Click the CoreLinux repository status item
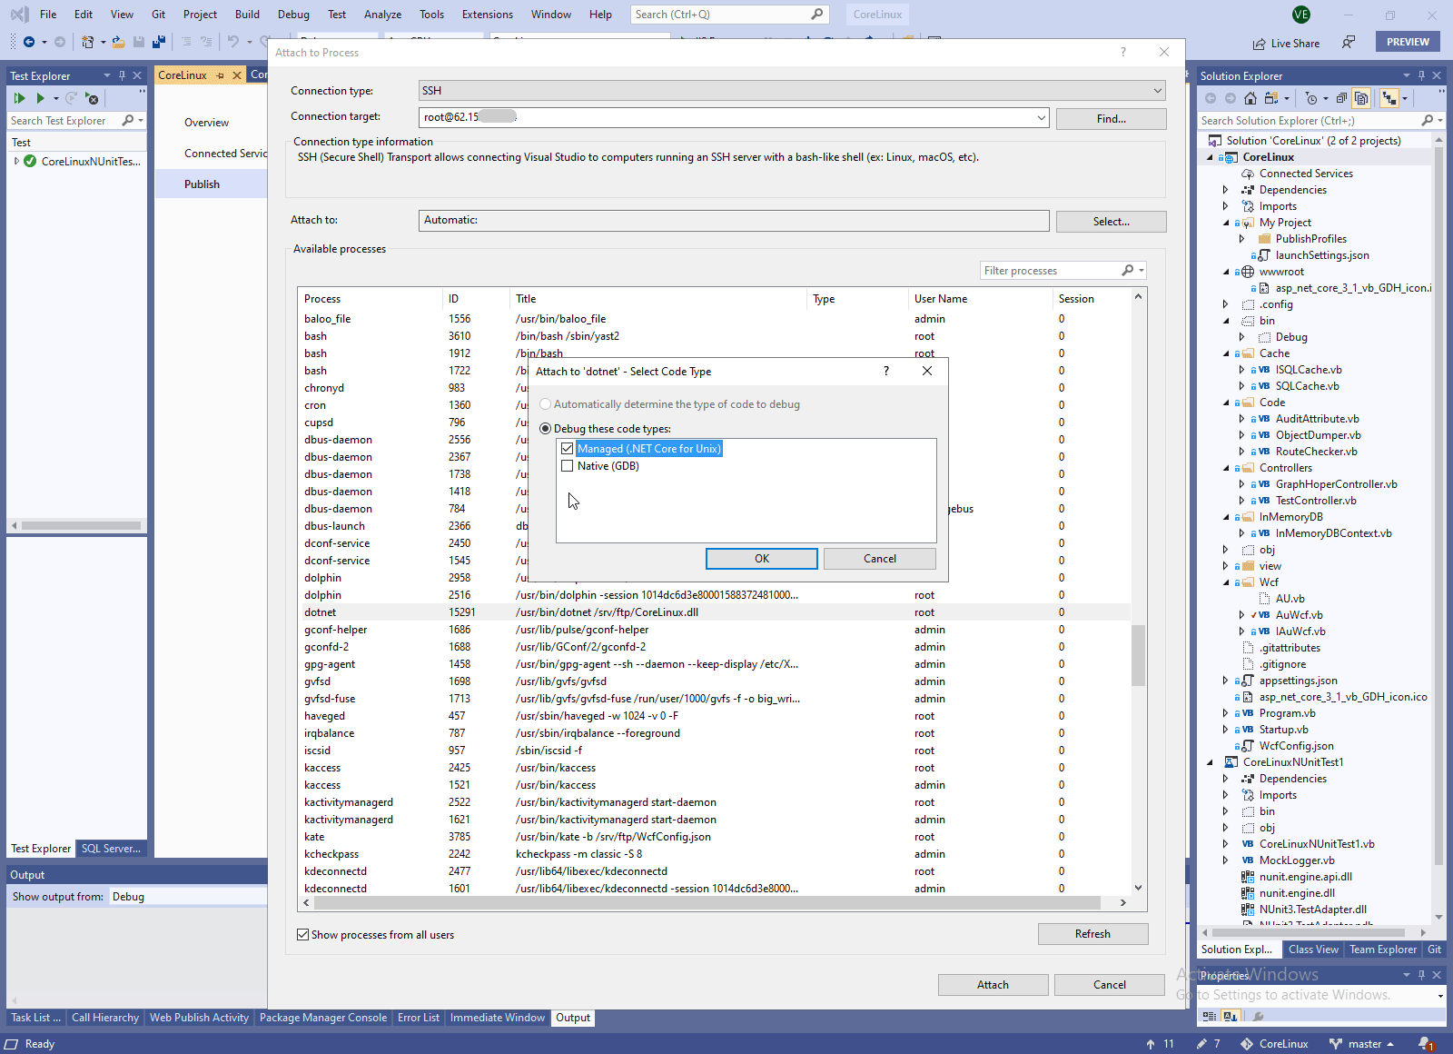 pos(1274,1044)
